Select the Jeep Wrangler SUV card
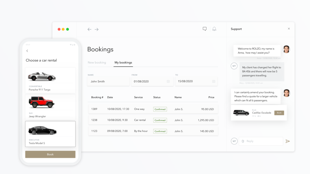Image resolution: width=310 pixels, height=174 pixels. (x=50, y=107)
